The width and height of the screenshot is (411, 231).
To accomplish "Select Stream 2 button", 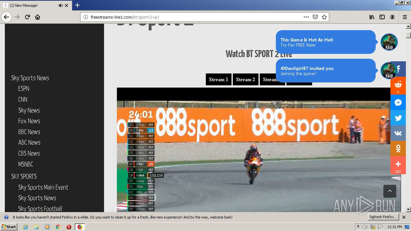I will (246, 80).
